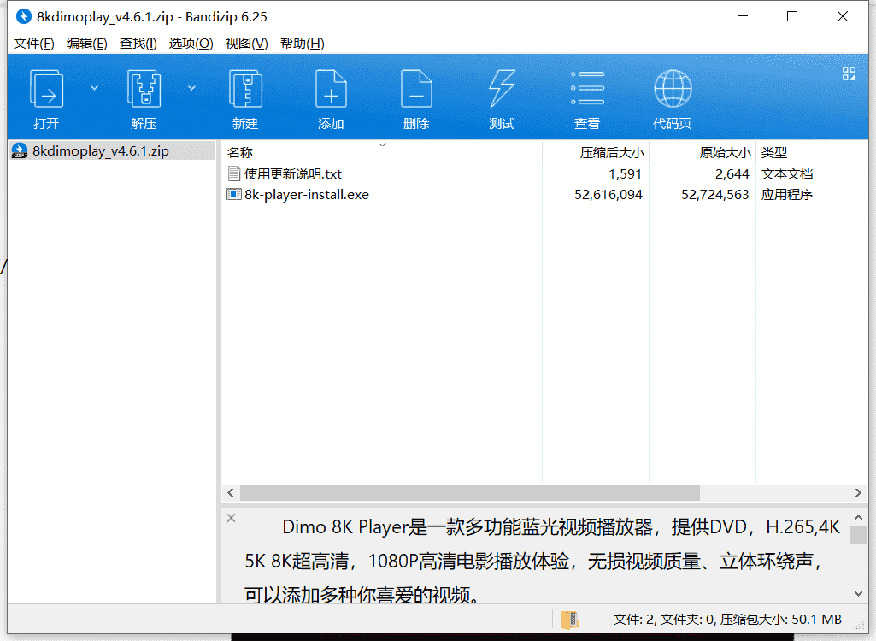This screenshot has width=876, height=641.
Task: Open the 选项(O) menu
Action: point(191,44)
